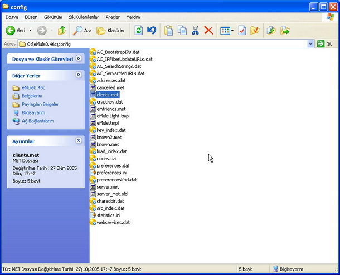340x275 pixels.
Task: Select the server.met file icon
Action: point(93,187)
